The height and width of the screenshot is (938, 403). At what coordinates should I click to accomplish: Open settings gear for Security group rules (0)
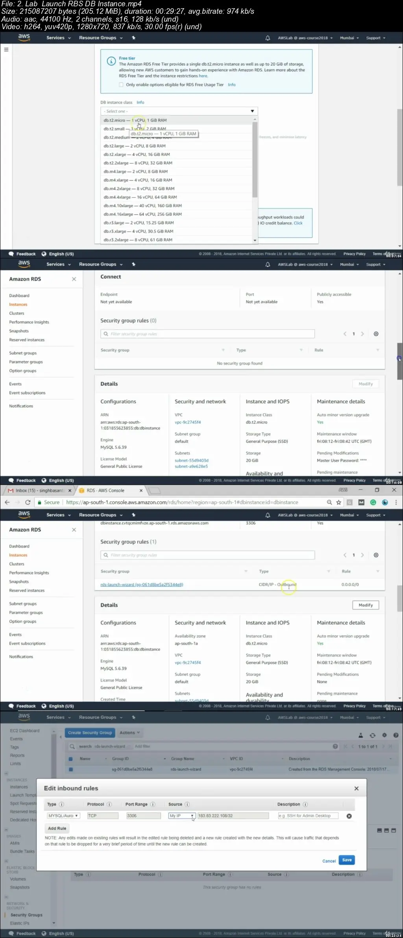(x=376, y=334)
